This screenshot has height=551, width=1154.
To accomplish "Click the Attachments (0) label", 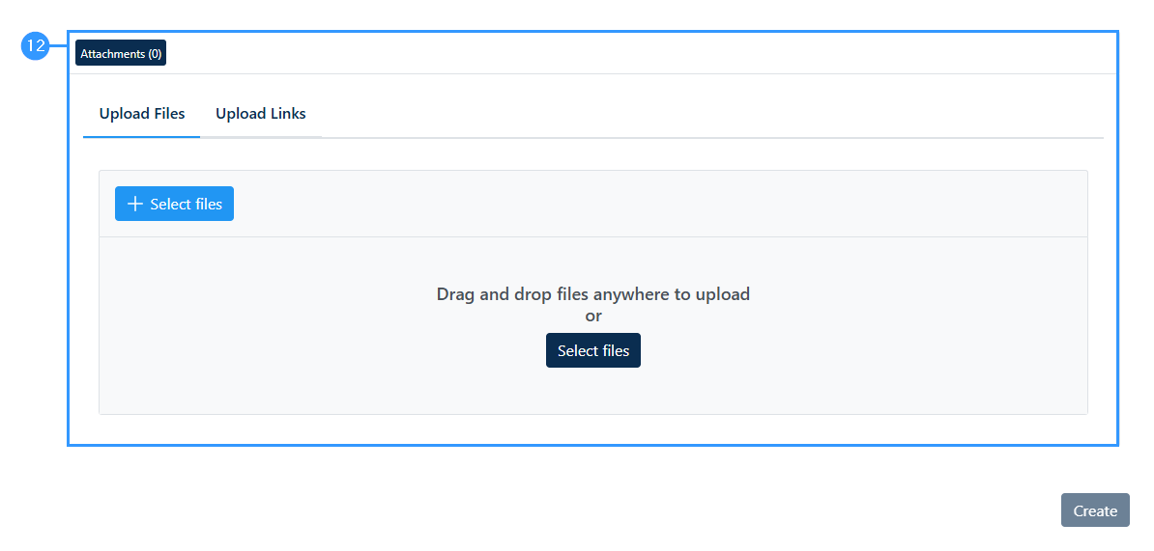I will (121, 53).
